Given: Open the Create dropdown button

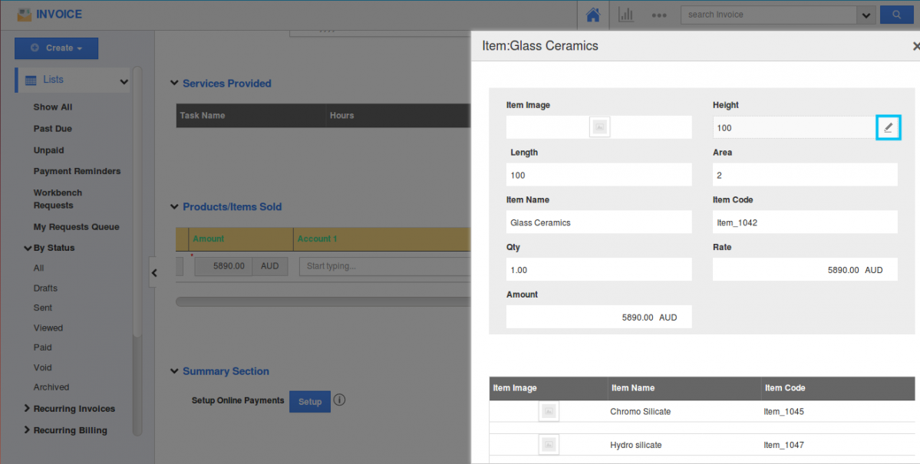Looking at the screenshot, I should point(56,48).
